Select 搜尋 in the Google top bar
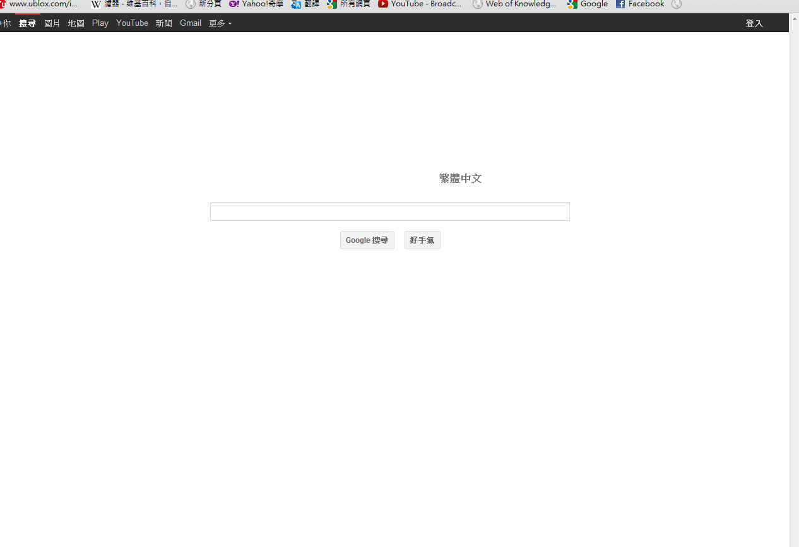799x547 pixels. tap(28, 23)
